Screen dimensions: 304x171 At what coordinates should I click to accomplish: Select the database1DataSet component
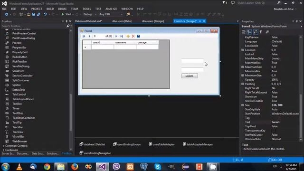click(92, 144)
